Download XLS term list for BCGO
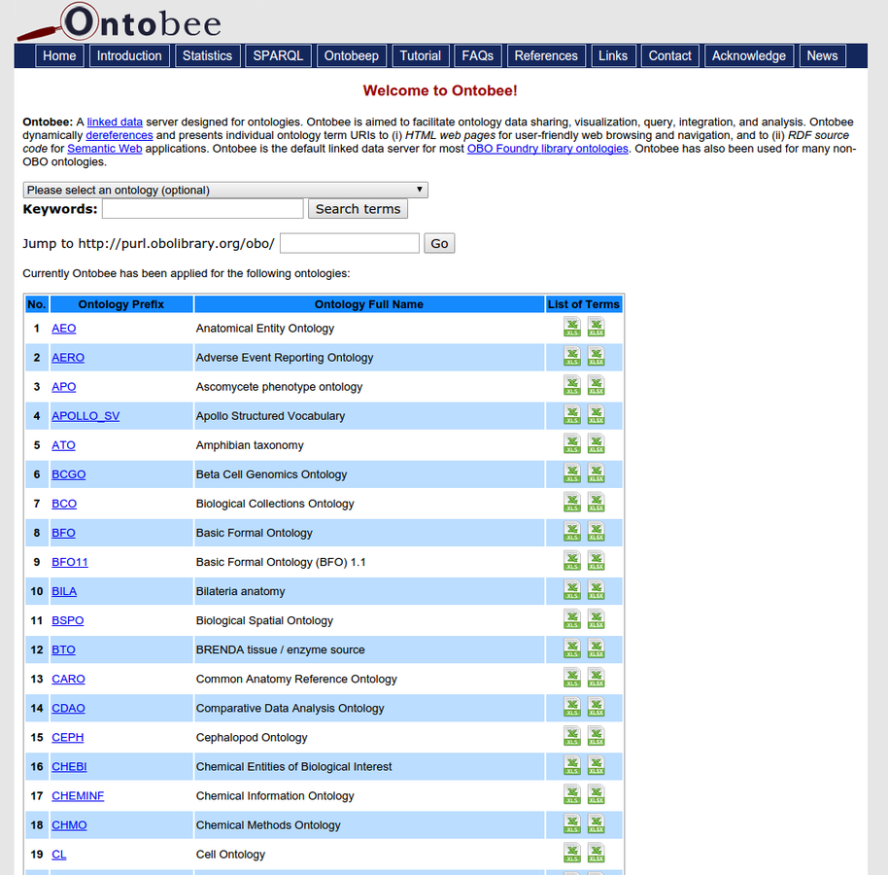This screenshot has width=888, height=875. pyautogui.click(x=572, y=473)
